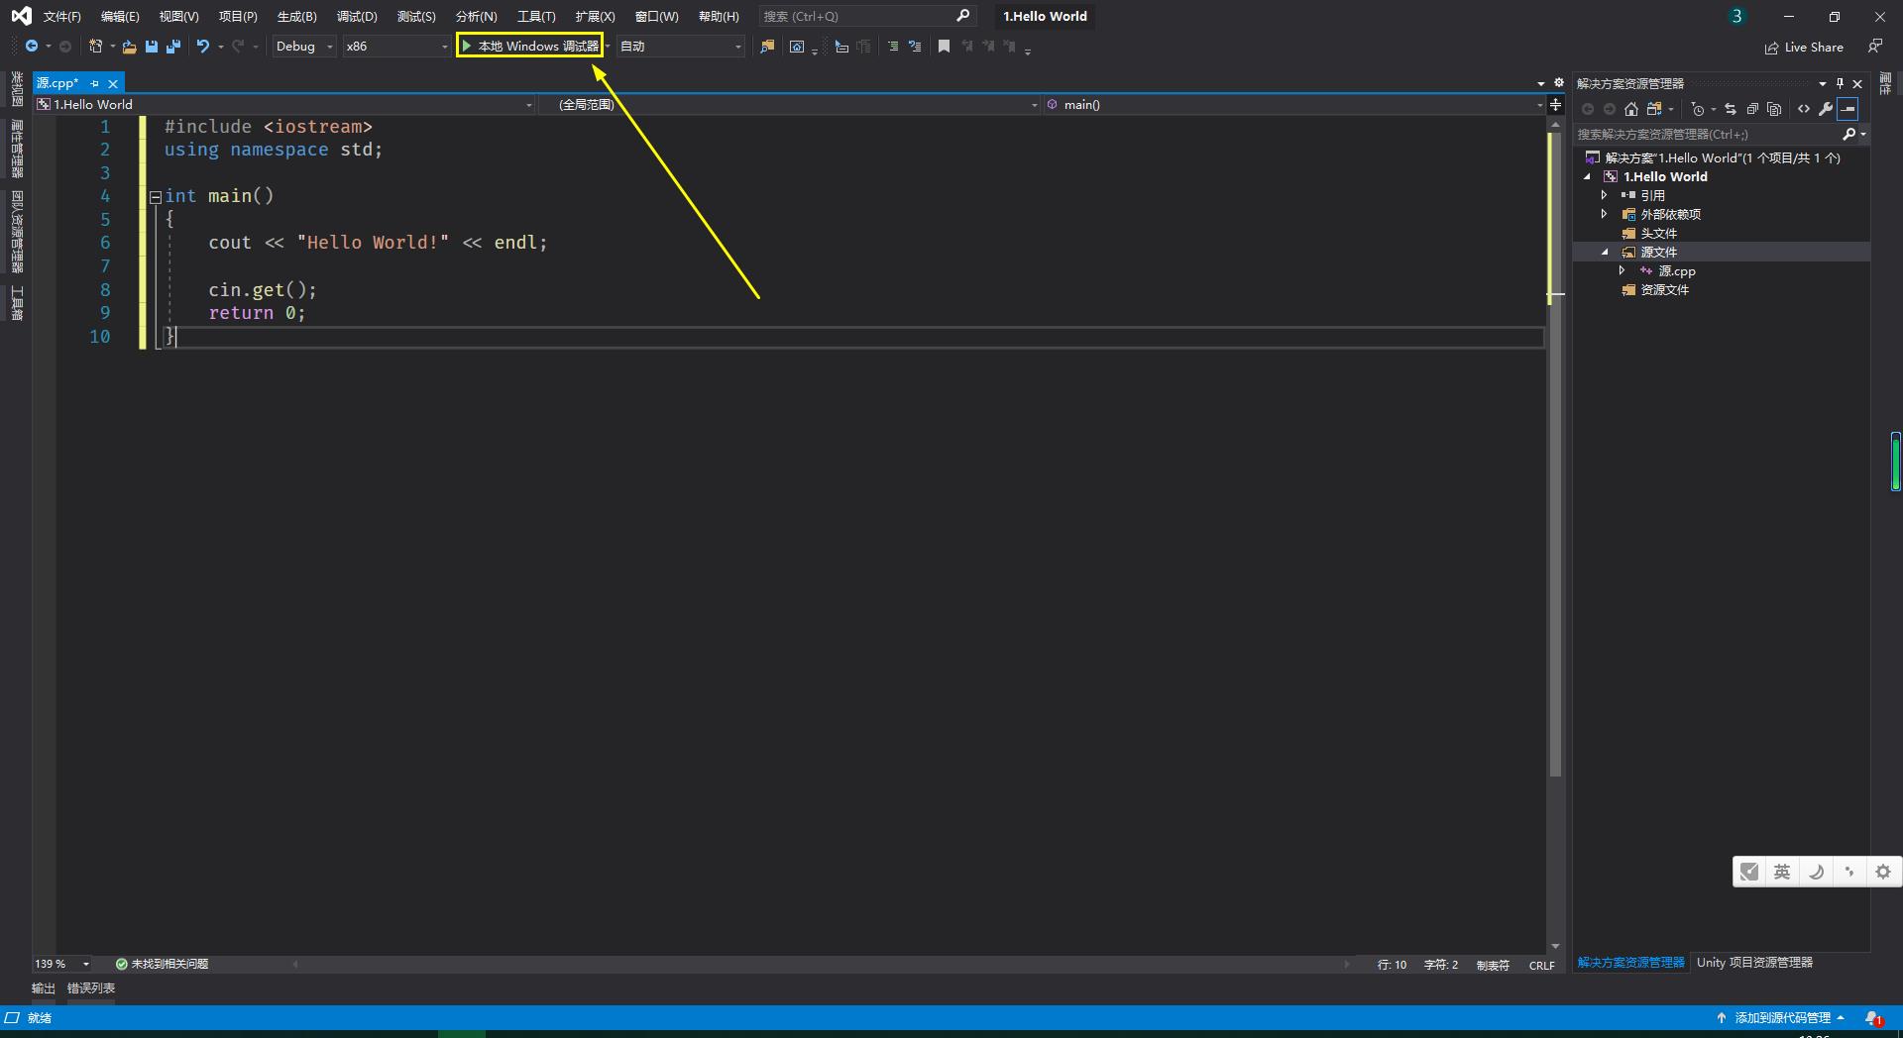
Task: Click the Solution Explorer Home icon
Action: click(x=1631, y=109)
